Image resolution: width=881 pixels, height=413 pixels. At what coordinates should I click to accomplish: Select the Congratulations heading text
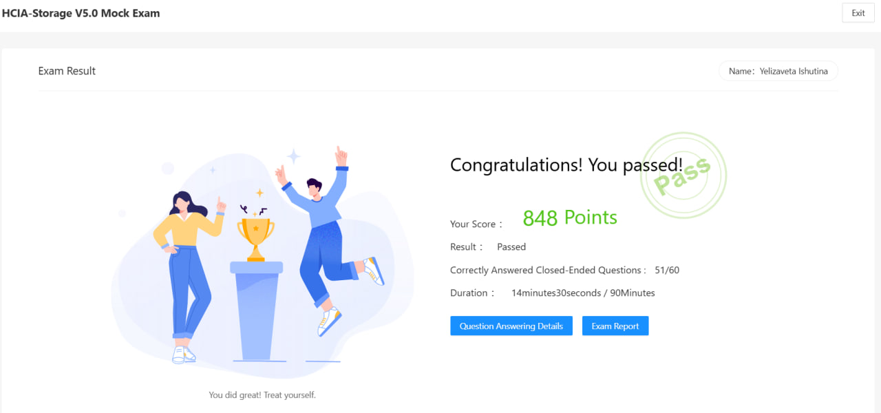(566, 165)
